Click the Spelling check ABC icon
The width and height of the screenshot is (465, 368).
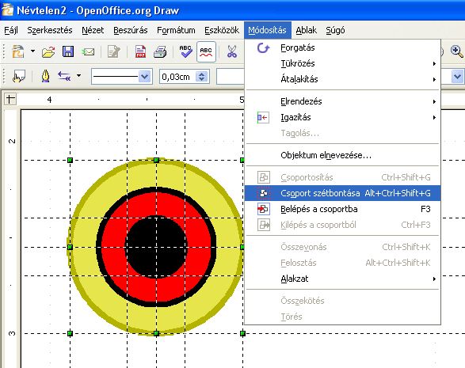[185, 51]
